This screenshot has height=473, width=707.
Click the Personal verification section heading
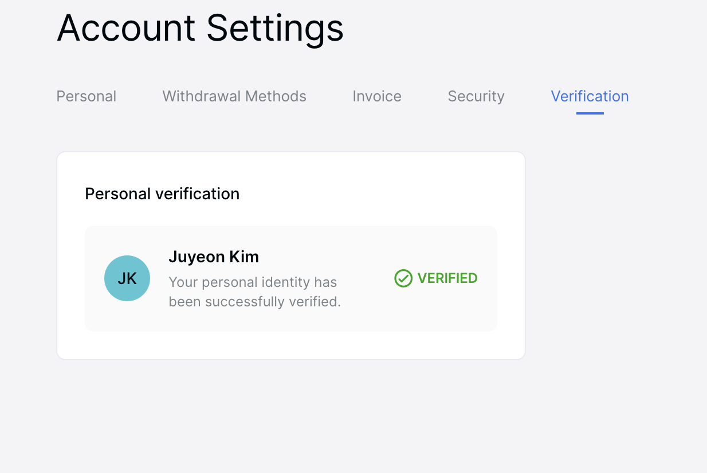[x=162, y=194]
